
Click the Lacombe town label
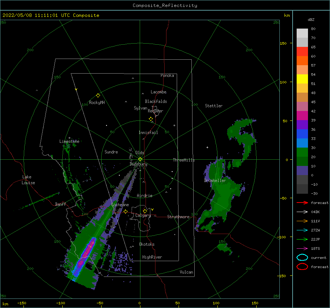(158, 92)
